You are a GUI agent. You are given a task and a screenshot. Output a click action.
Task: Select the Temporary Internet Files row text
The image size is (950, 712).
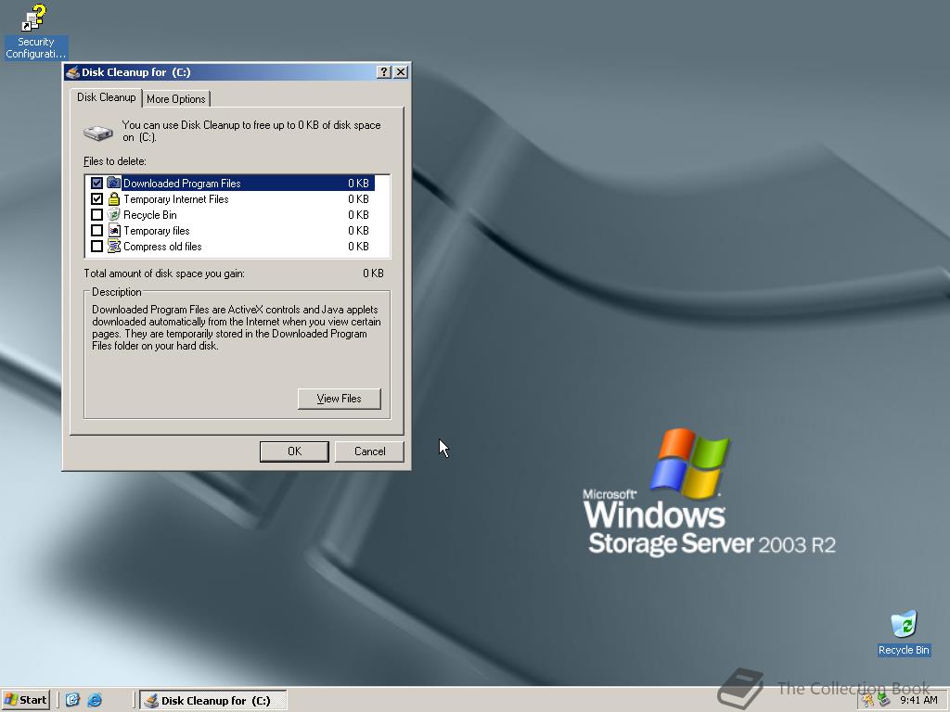[175, 198]
